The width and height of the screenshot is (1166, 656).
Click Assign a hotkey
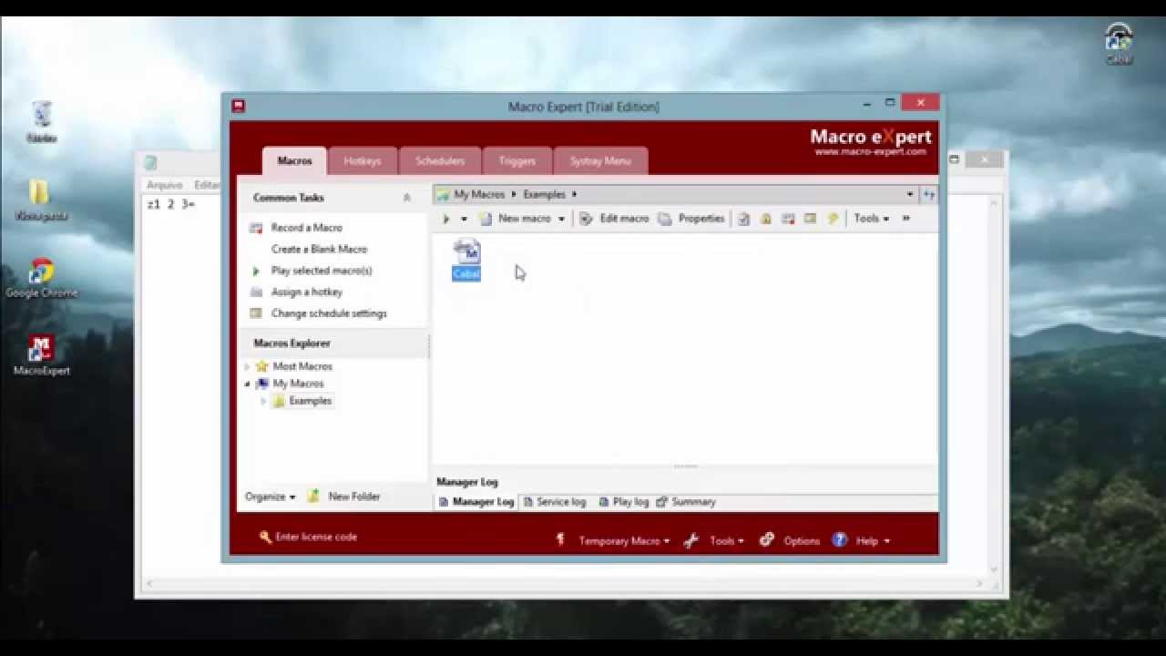306,292
